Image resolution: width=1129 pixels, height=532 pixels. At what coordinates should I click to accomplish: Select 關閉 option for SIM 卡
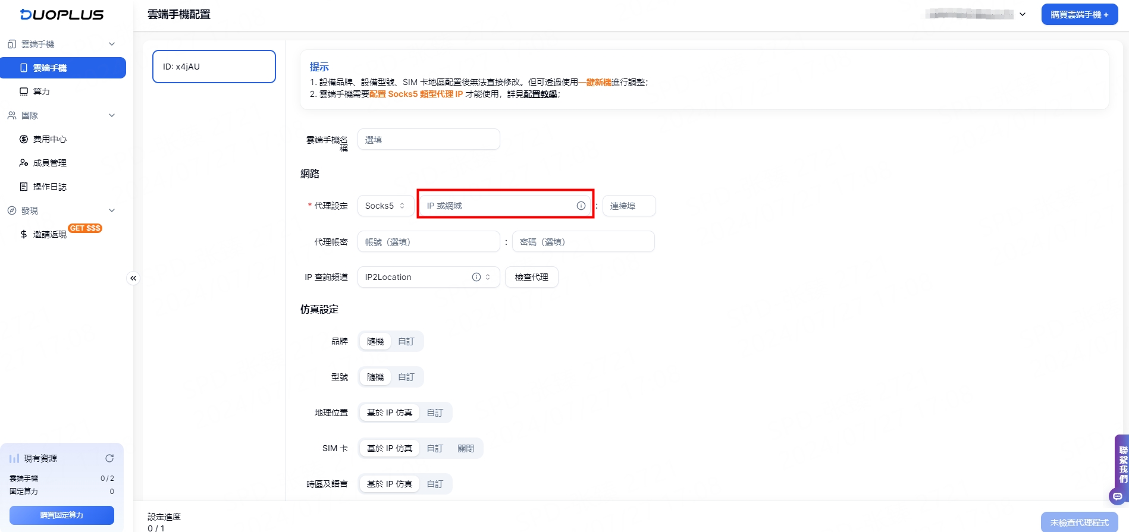pyautogui.click(x=466, y=448)
